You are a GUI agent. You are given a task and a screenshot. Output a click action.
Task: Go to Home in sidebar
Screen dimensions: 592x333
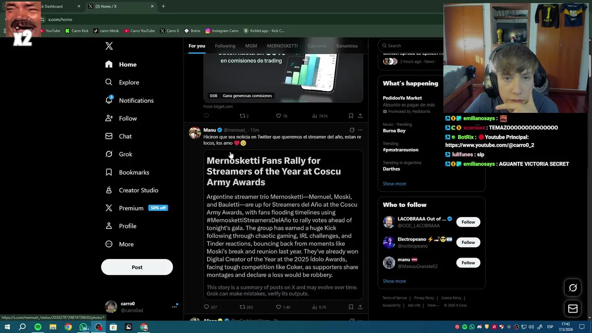pos(121,64)
